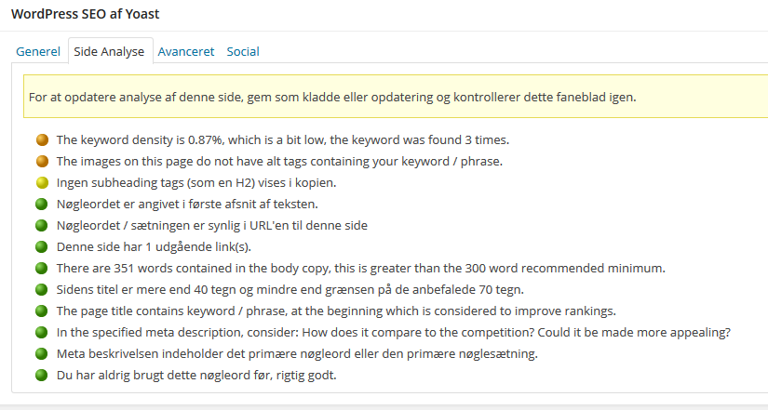768x410 pixels.
Task: Switch to the Avanceret tab
Action: coord(186,51)
